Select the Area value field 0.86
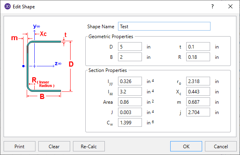Image resolution: width=240 pixels, height=155 pixels. (130, 102)
